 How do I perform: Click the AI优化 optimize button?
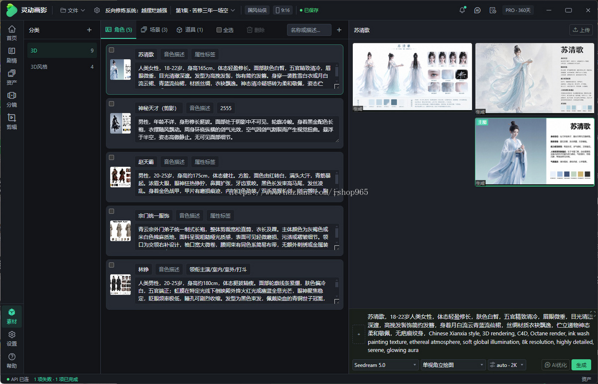coord(556,365)
